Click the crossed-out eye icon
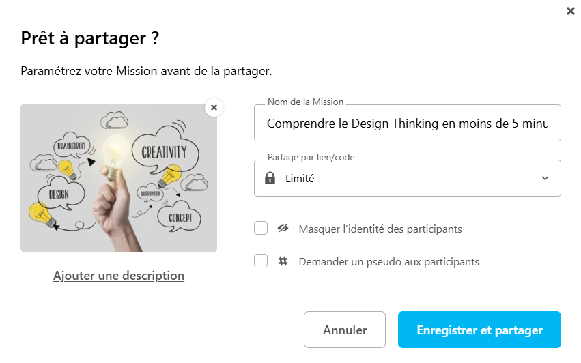 [283, 229]
